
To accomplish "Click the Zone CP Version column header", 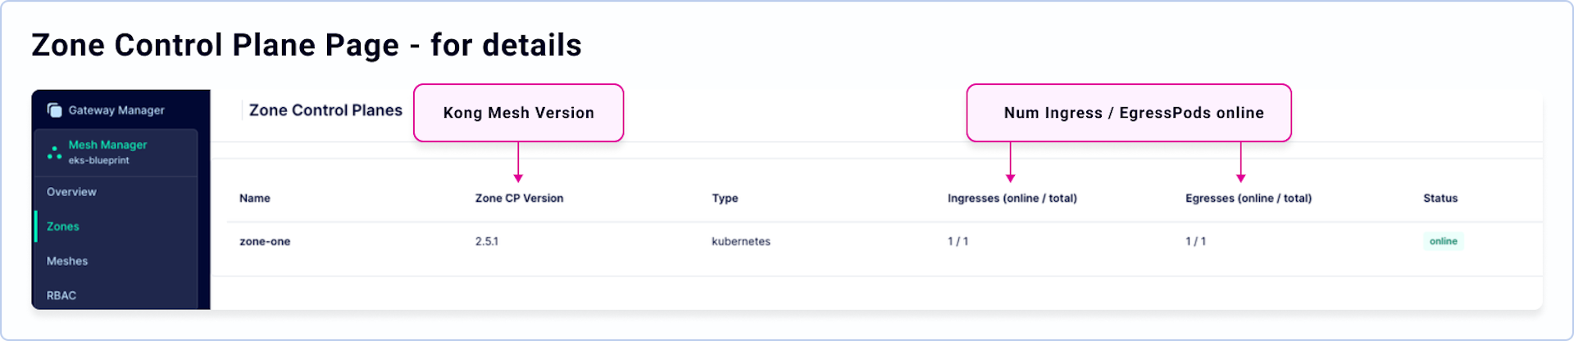I will tap(519, 198).
